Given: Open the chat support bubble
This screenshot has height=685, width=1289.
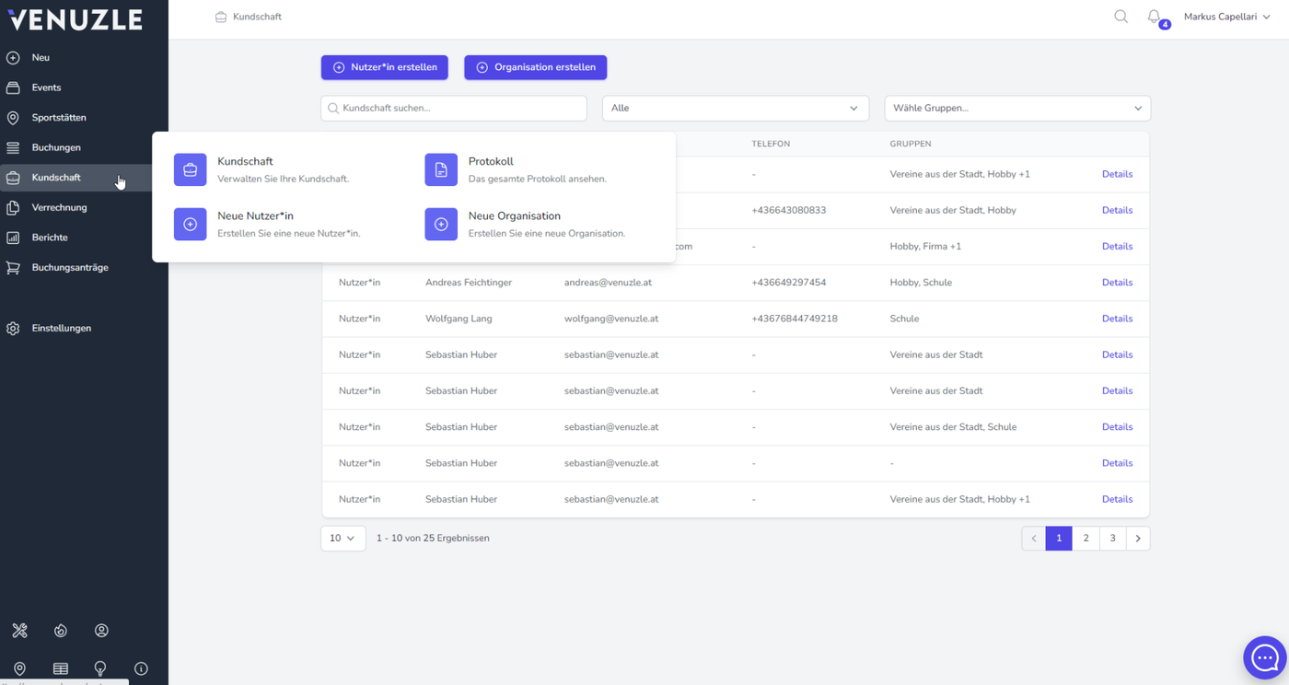Looking at the screenshot, I should pos(1265,657).
